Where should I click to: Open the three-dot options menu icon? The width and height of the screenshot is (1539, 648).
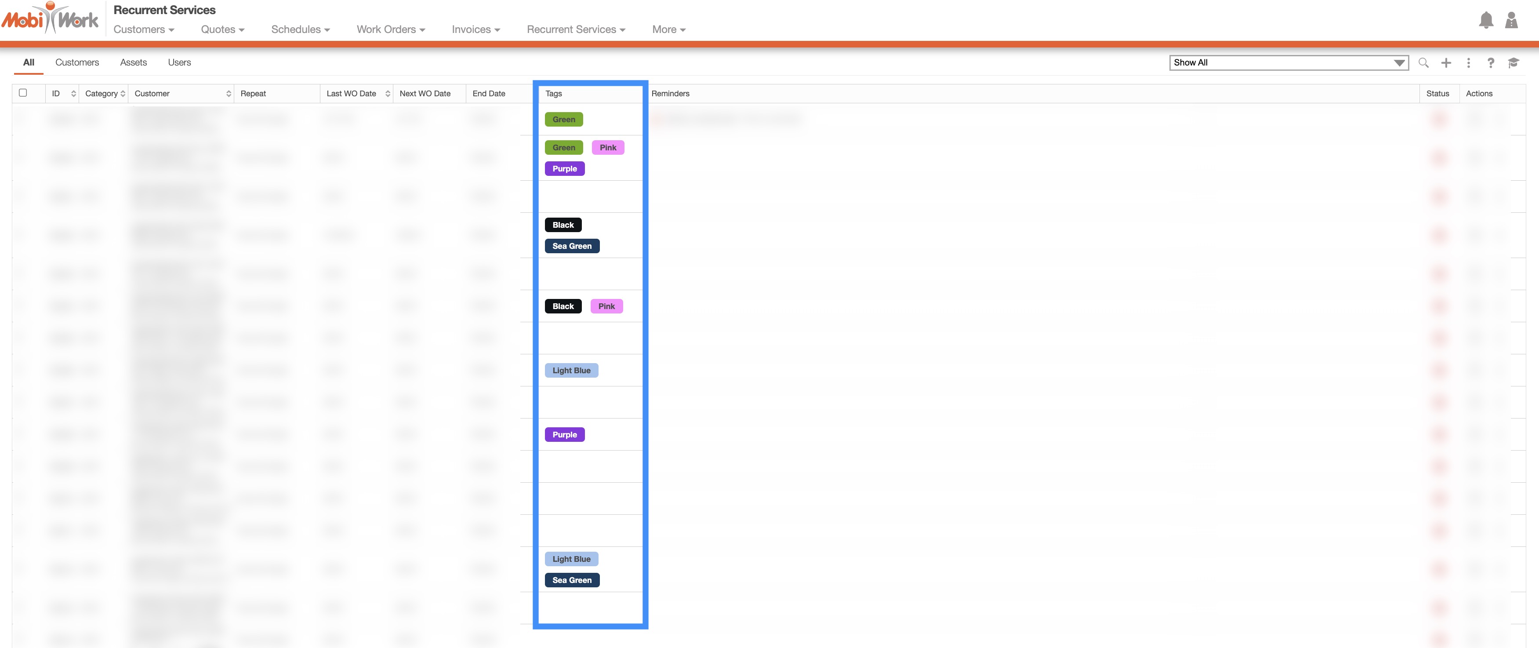[1468, 63]
